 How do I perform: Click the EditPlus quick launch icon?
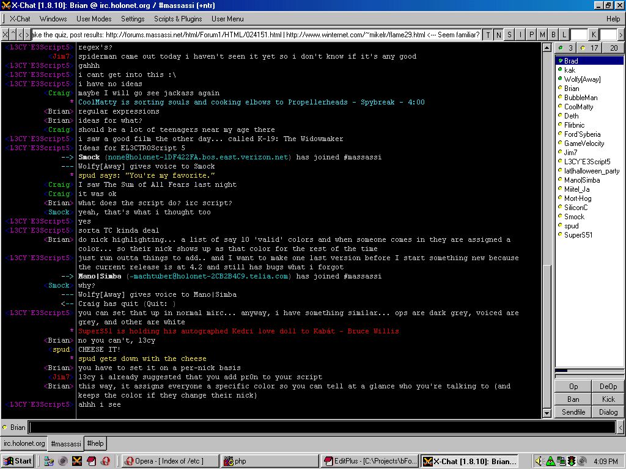(92, 461)
